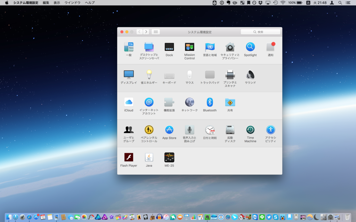Open ペアレンタルコントロール preferences

coord(149,134)
